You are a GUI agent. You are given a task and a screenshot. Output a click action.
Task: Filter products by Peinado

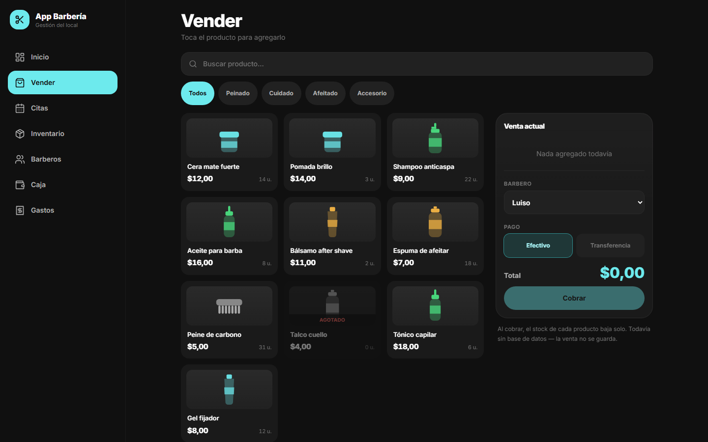pos(238,93)
